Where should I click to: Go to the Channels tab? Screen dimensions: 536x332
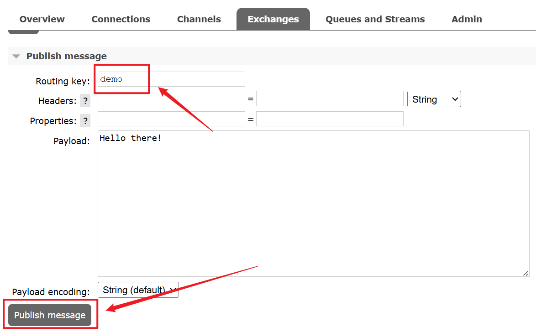click(199, 19)
